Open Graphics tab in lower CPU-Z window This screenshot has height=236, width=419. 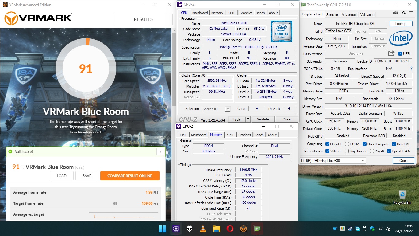pos(245,135)
